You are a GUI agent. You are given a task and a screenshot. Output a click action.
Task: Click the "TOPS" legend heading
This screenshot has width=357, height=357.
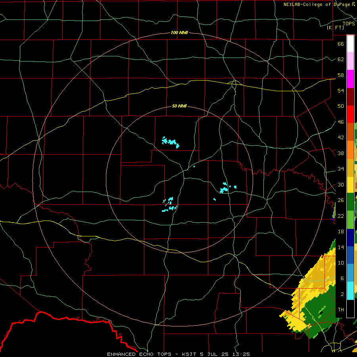[x=349, y=23]
